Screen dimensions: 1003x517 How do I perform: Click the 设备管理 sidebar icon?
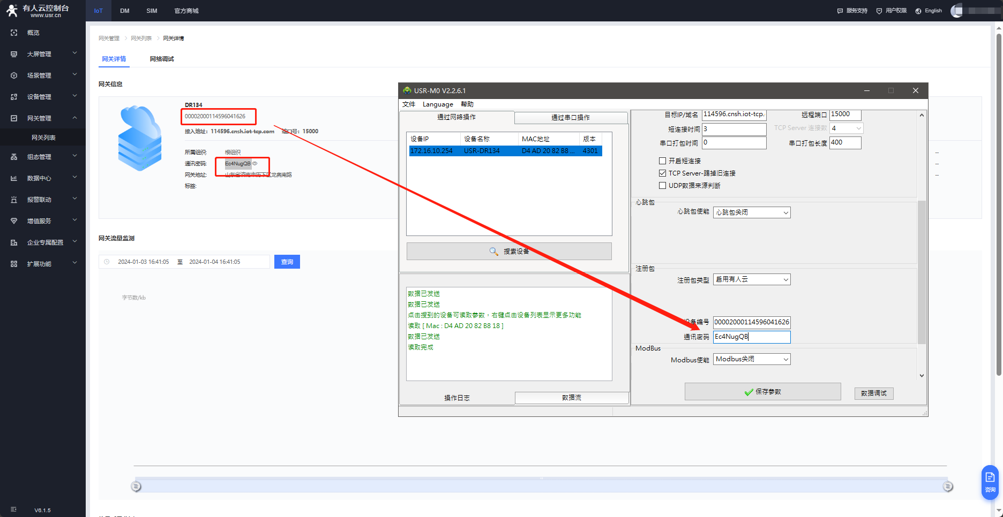click(14, 97)
